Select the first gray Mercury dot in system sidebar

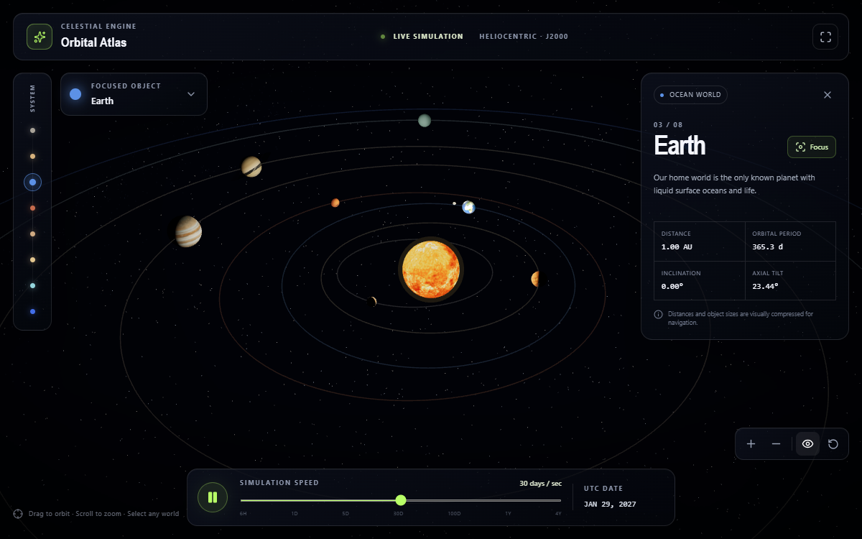32,131
